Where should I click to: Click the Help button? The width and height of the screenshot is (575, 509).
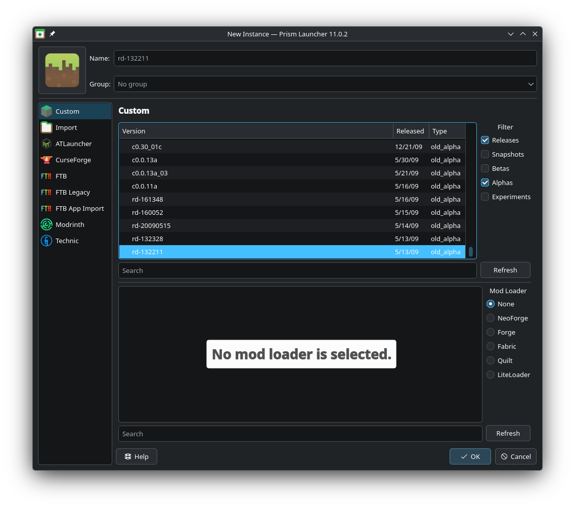pyautogui.click(x=137, y=456)
